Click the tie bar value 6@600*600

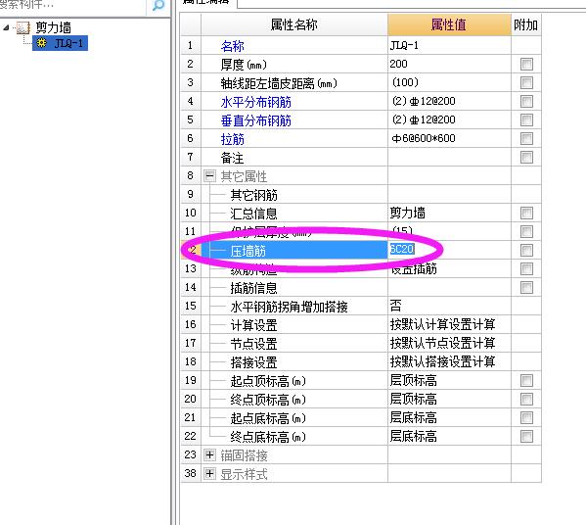click(x=449, y=138)
